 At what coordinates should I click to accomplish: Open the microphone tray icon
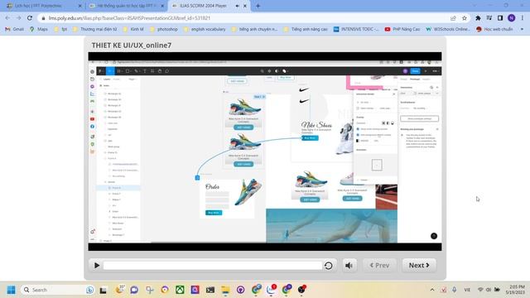click(455, 290)
